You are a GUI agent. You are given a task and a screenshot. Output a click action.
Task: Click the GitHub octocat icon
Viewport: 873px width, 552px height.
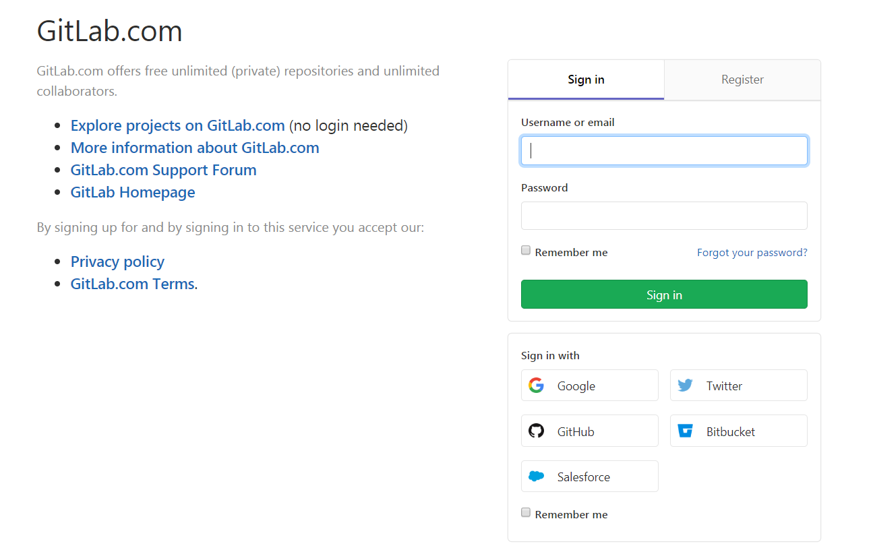tap(536, 431)
